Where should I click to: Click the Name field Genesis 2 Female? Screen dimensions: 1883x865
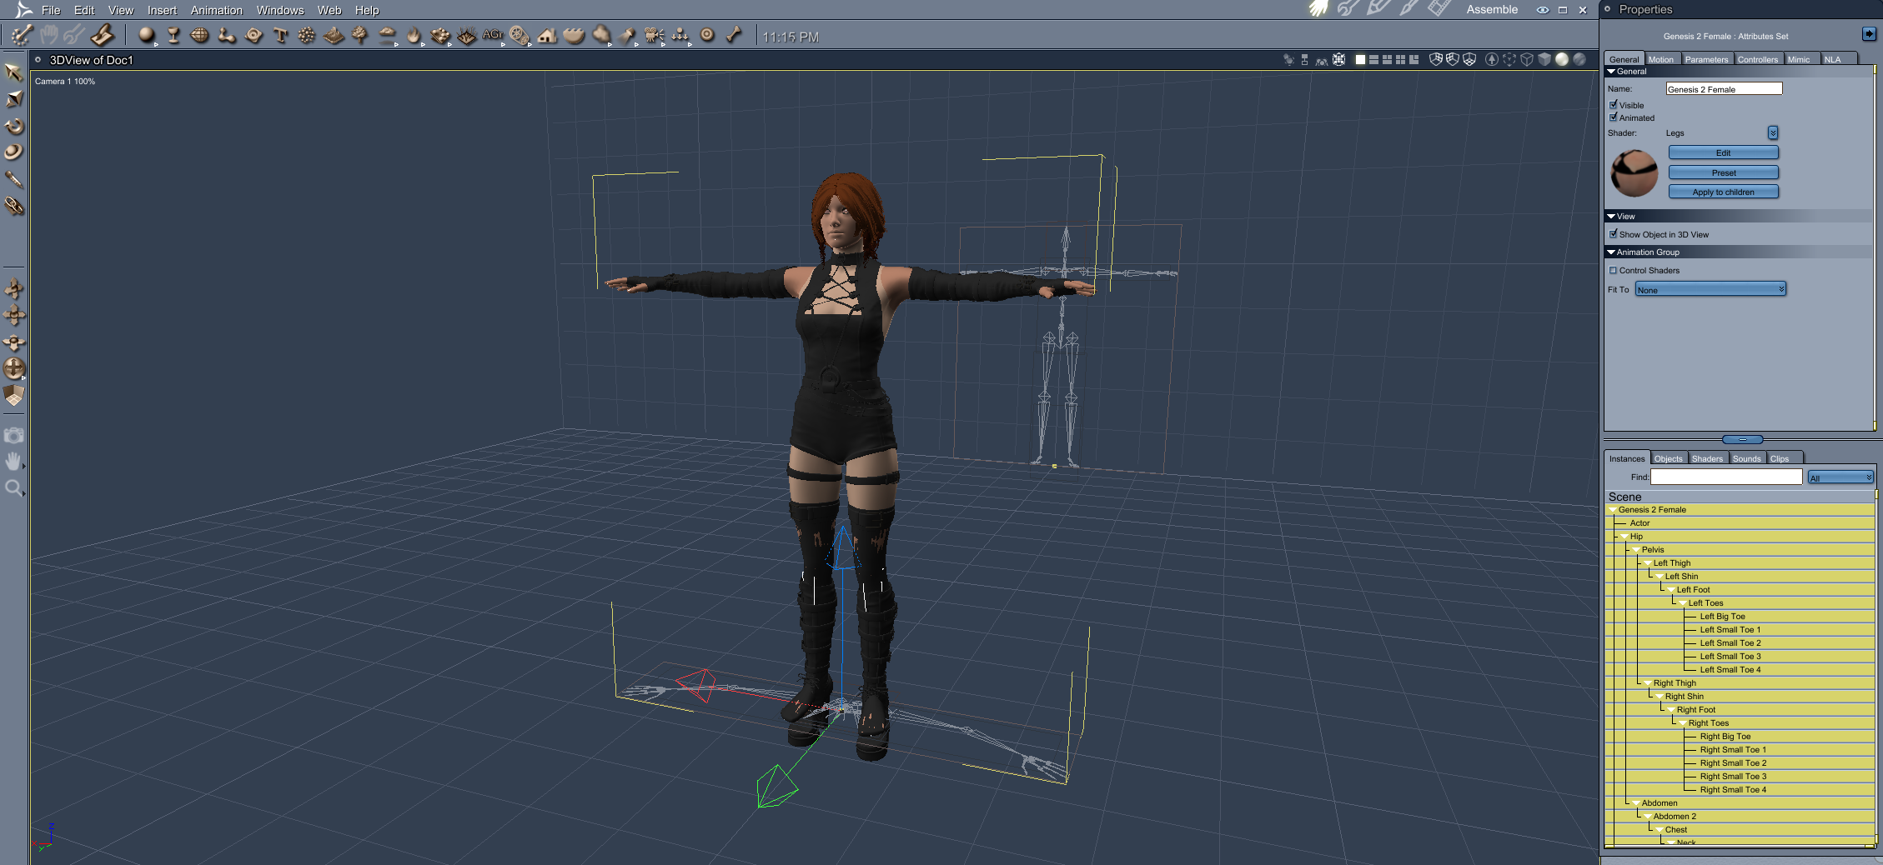[1724, 88]
